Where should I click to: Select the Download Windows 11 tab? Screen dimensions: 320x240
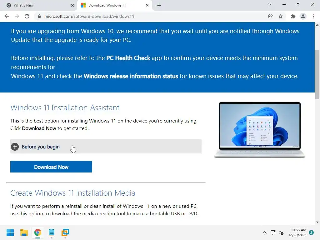coord(115,5)
